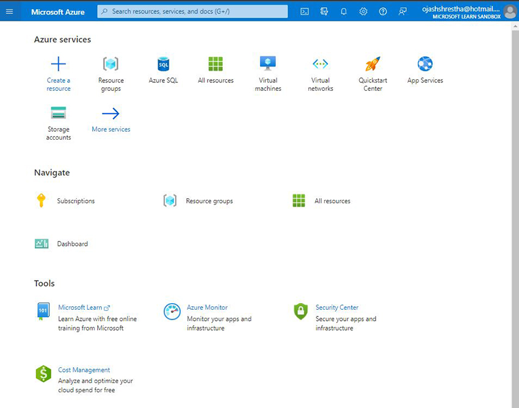Open Cloud Shell from the top bar
This screenshot has height=408, width=519.
[x=305, y=12]
